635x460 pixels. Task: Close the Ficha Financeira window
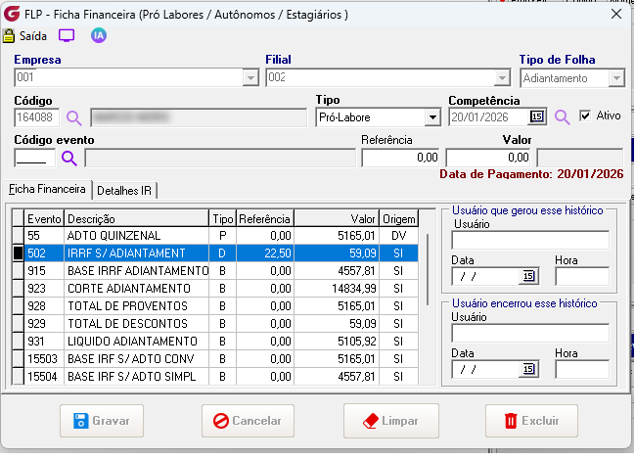pos(616,14)
